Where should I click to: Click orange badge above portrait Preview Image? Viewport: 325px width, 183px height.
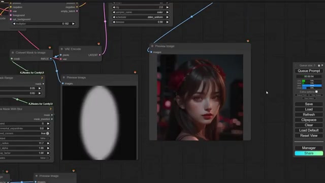pyautogui.click(x=248, y=41)
